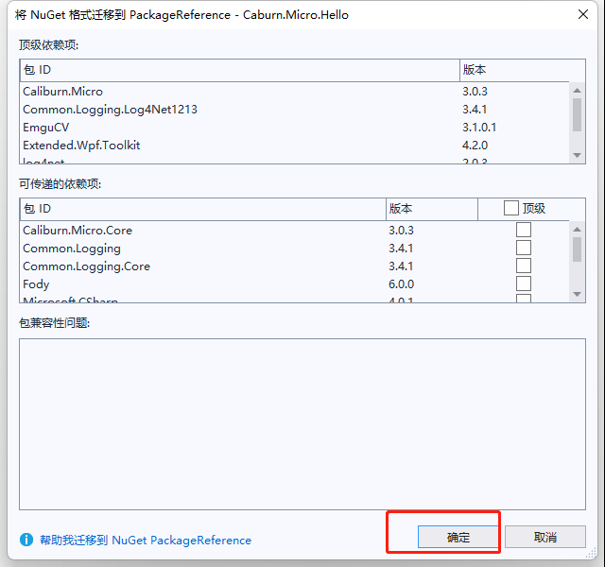Select the EmguCV package row
The width and height of the screenshot is (605, 567).
click(x=294, y=128)
